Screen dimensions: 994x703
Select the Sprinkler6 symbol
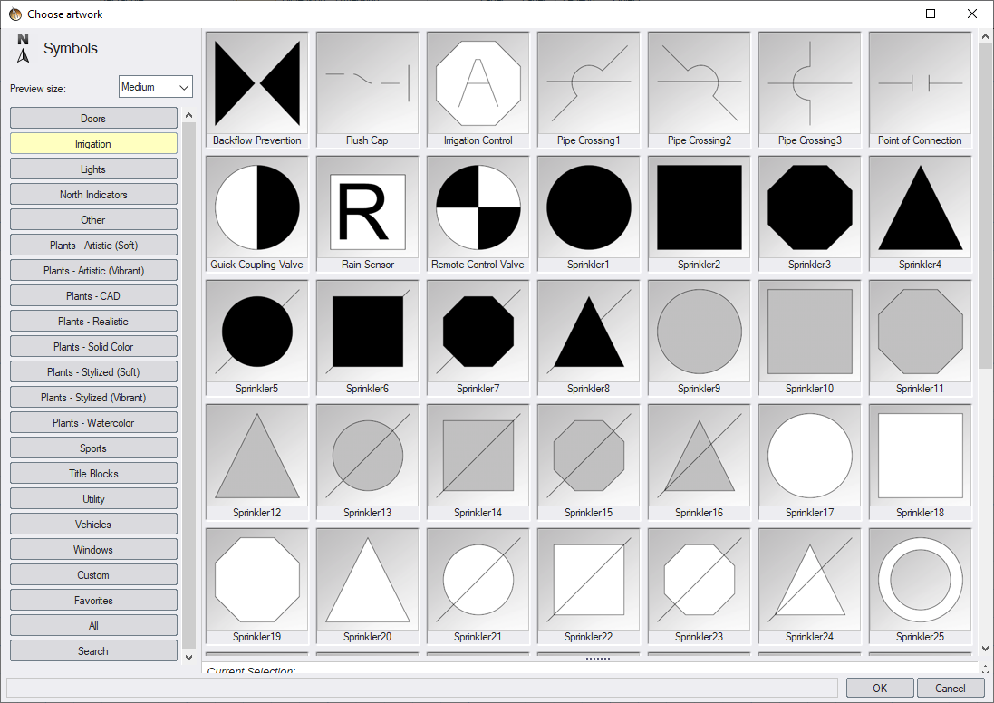tap(367, 339)
